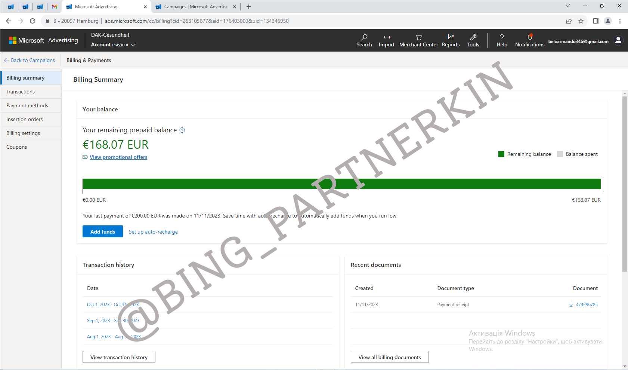Click the browser address bar URL
The height and width of the screenshot is (370, 628).
tap(197, 21)
